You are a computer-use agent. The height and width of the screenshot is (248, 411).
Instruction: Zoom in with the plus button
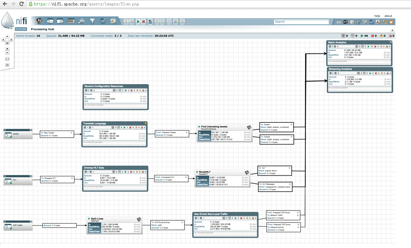(7, 49)
